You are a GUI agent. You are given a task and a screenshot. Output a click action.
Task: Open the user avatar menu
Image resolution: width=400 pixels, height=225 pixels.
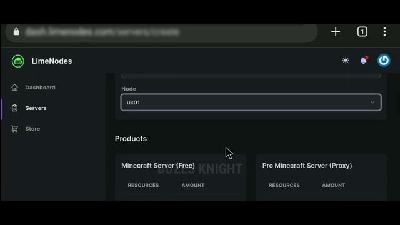(384, 61)
